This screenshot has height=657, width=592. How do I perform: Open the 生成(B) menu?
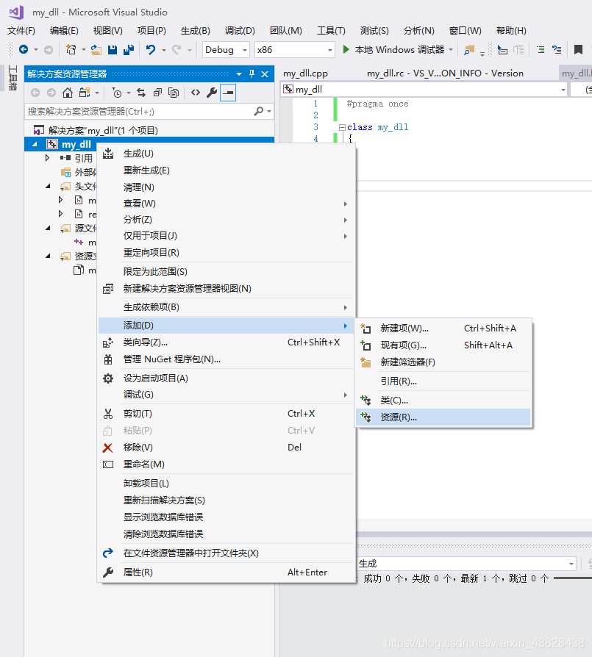(196, 31)
